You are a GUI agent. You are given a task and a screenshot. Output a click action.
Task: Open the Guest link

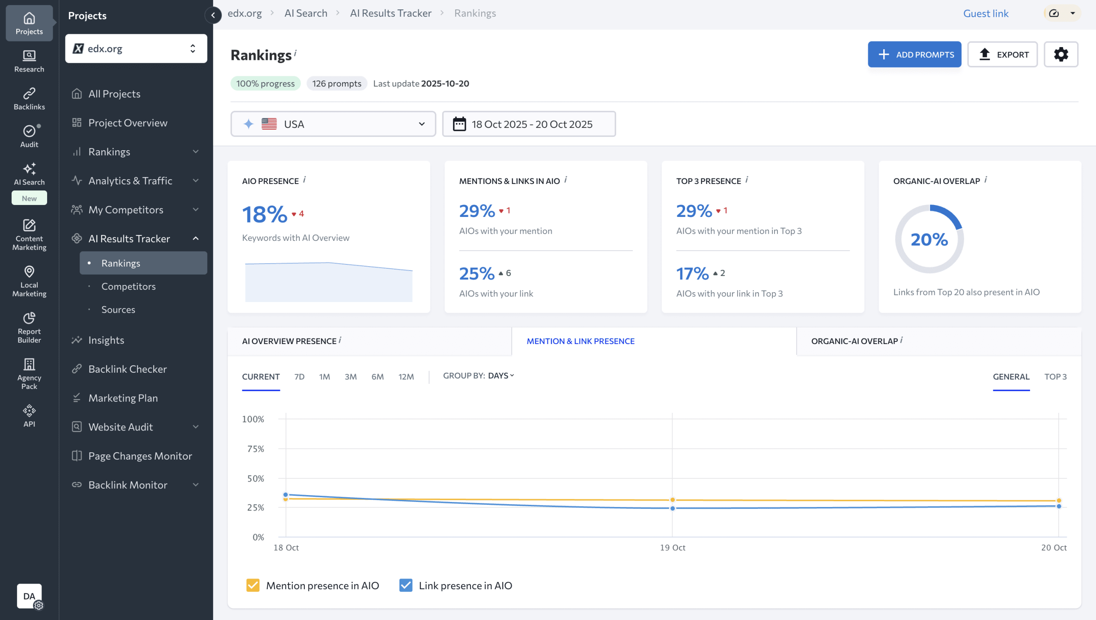point(986,13)
